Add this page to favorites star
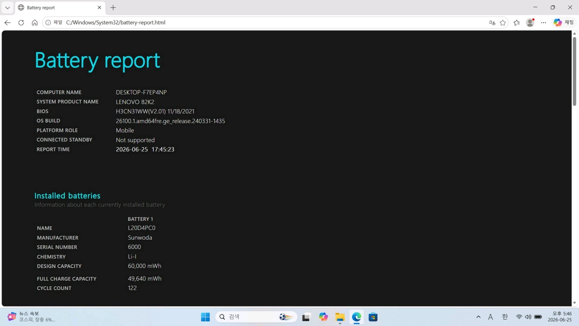This screenshot has width=579, height=326. [503, 23]
